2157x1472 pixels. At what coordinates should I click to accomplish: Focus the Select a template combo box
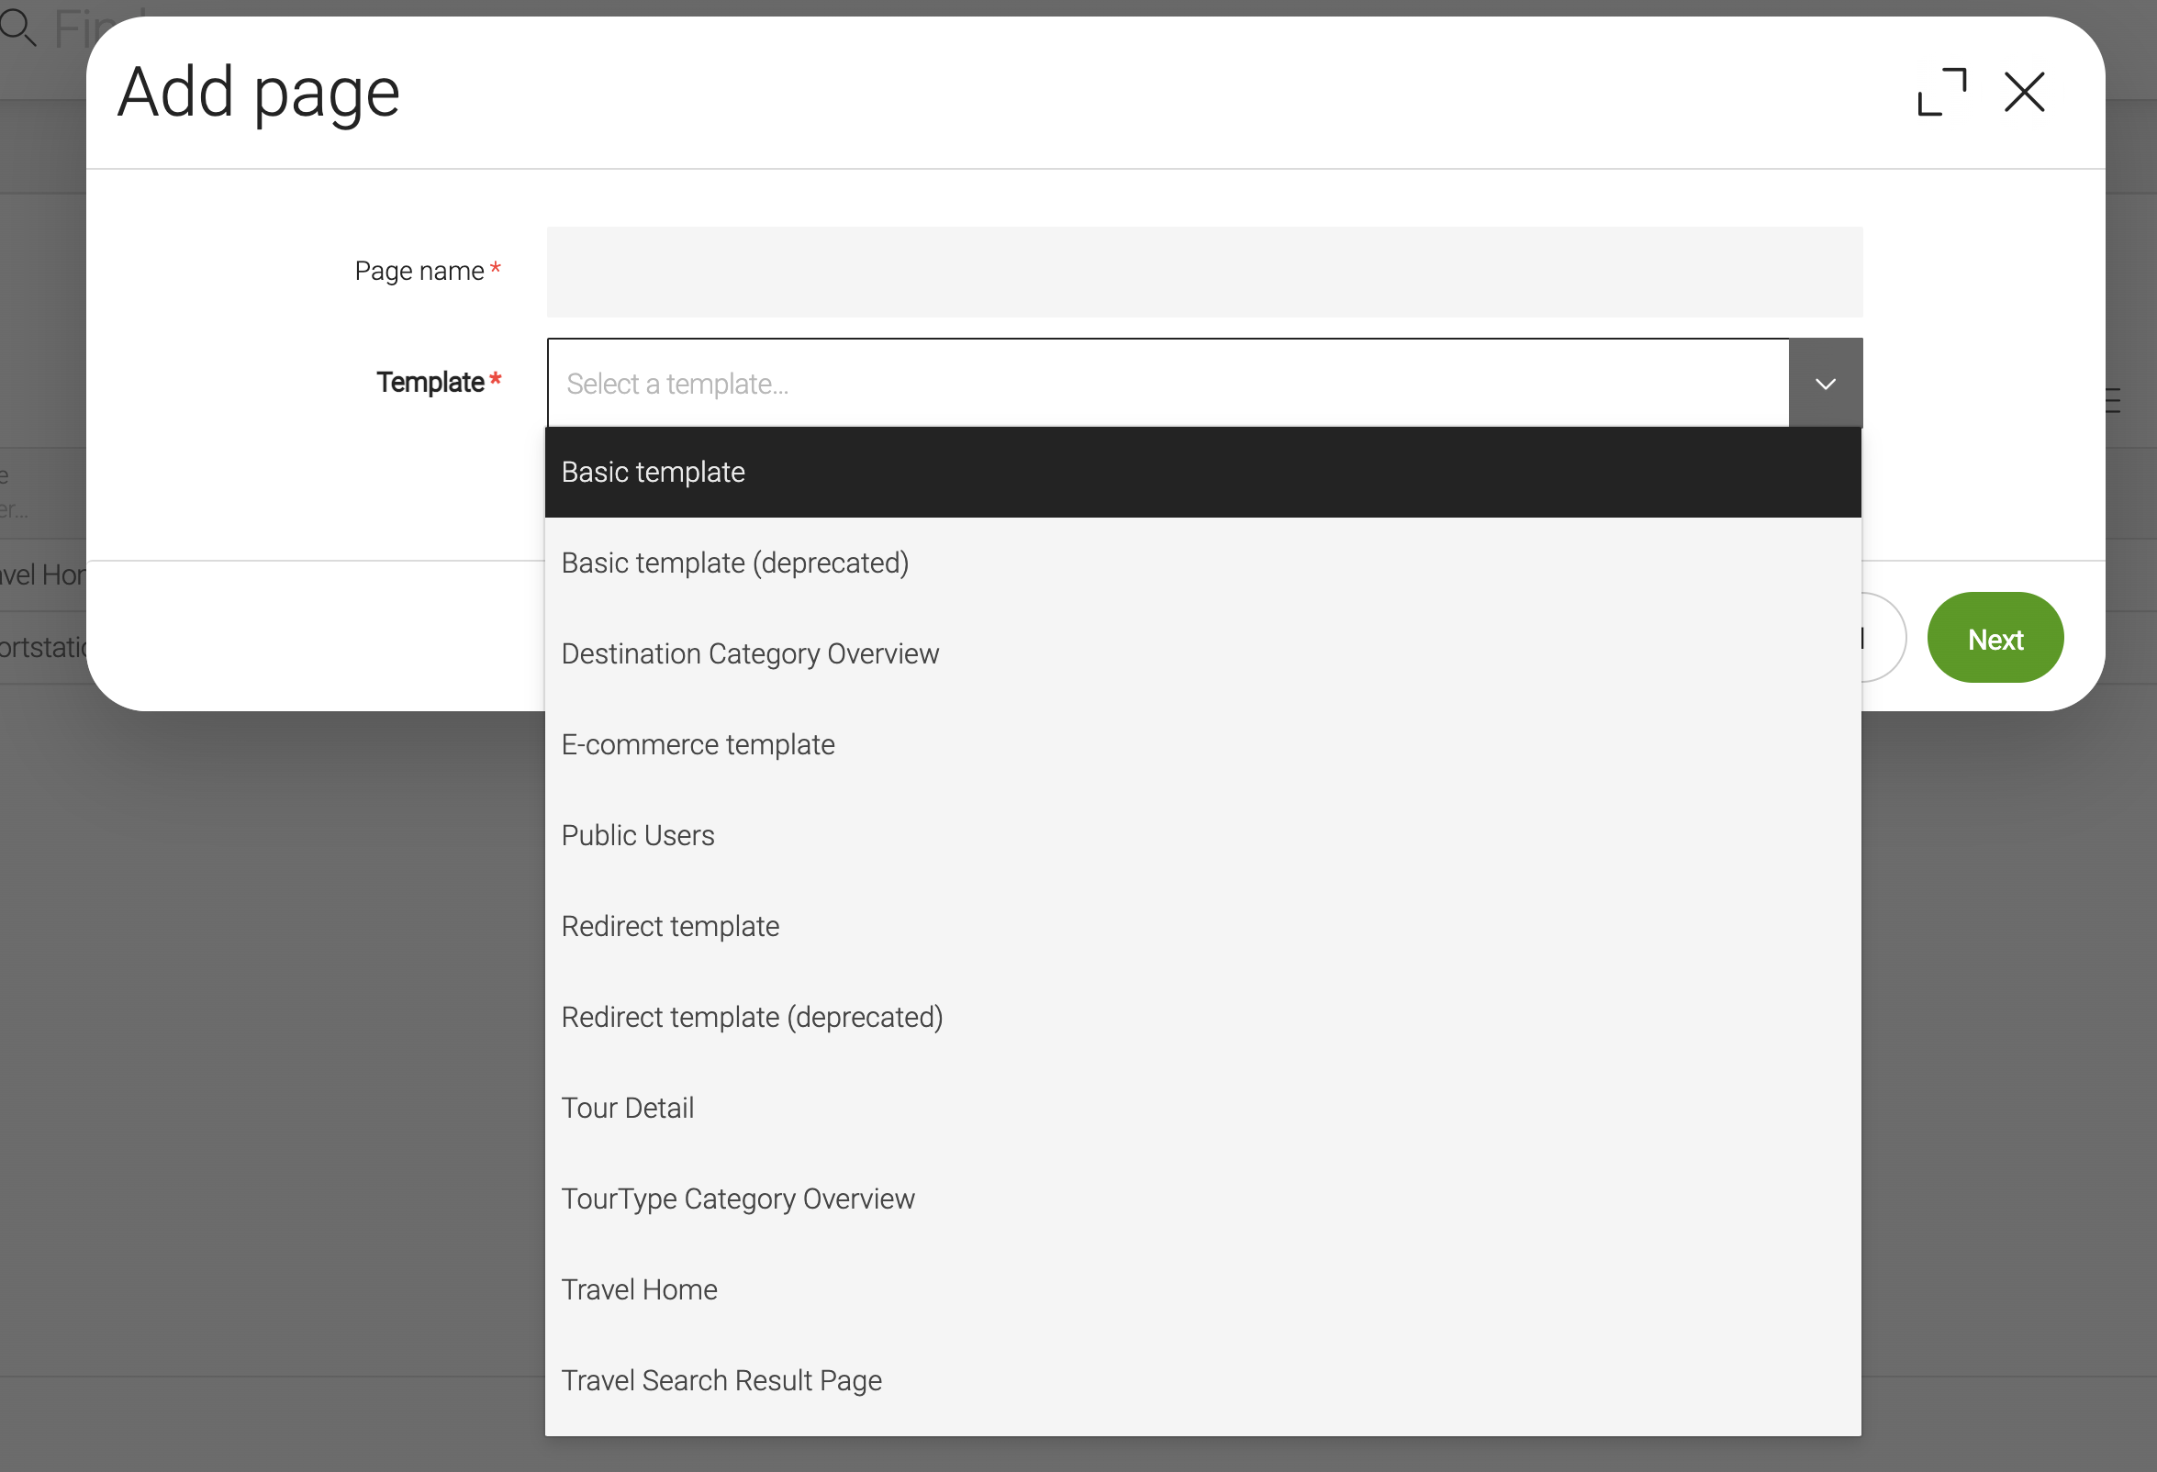[x=1168, y=384]
